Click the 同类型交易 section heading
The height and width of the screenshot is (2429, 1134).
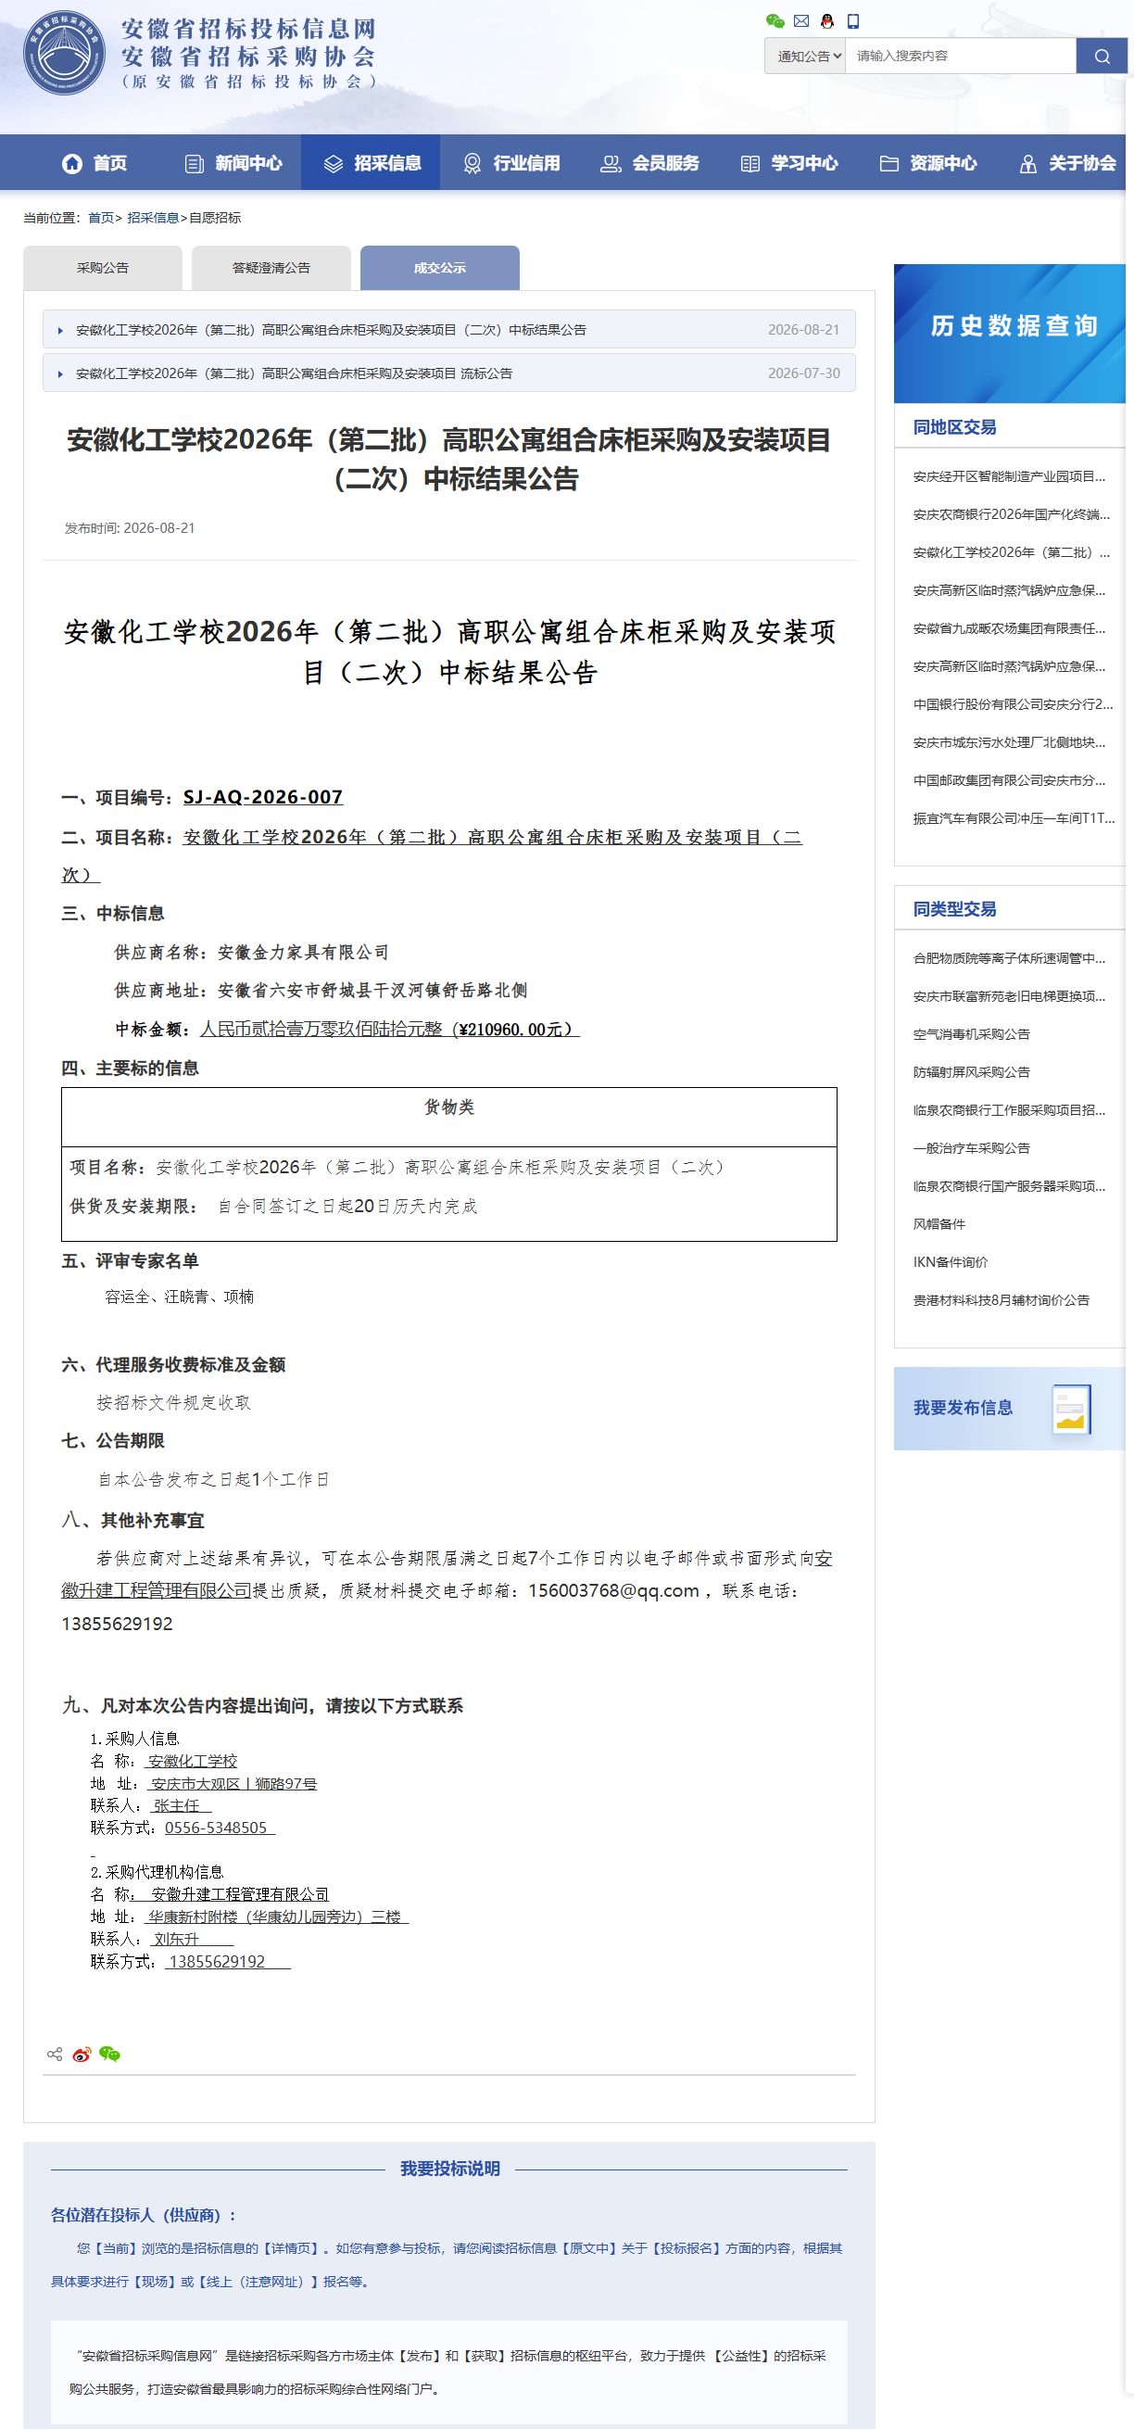[x=954, y=909]
